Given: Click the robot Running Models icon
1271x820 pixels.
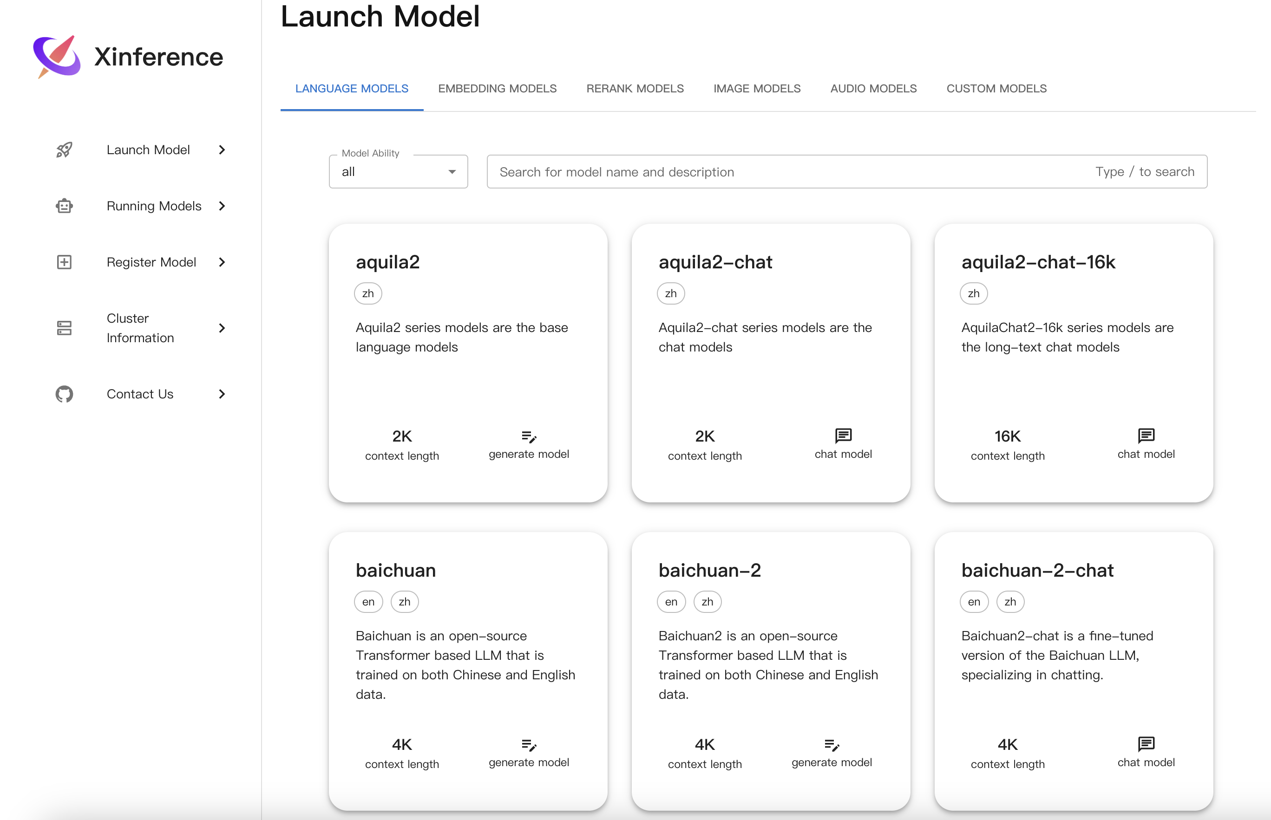Looking at the screenshot, I should [65, 206].
